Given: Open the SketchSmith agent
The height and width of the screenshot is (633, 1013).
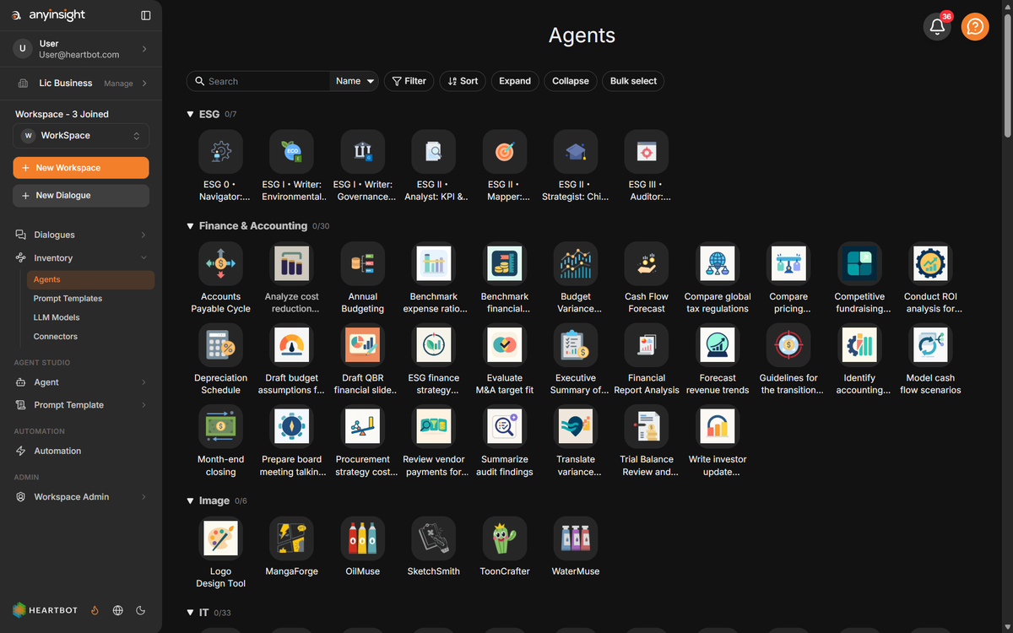Looking at the screenshot, I should pos(434,538).
